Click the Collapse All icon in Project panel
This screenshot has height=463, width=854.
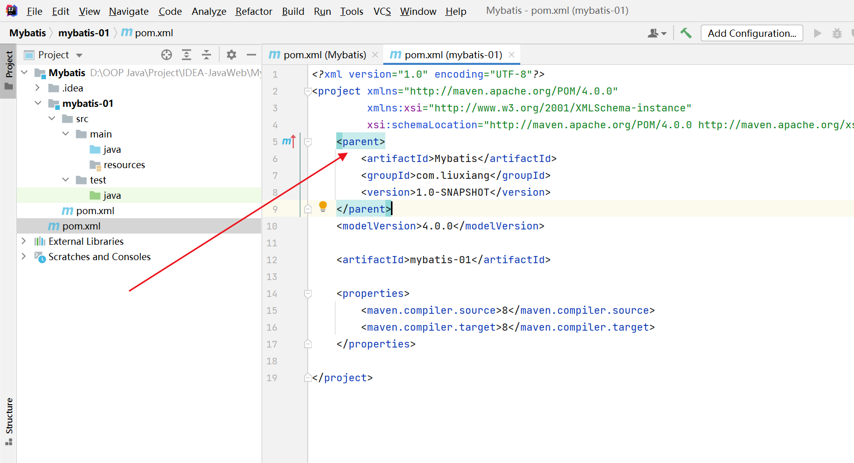[x=206, y=55]
